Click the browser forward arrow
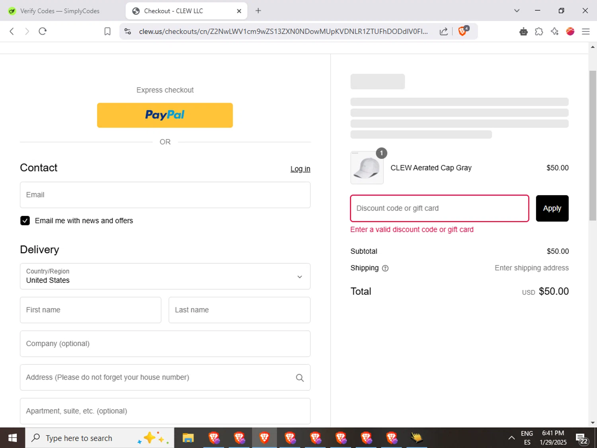The width and height of the screenshot is (597, 448). (27, 31)
